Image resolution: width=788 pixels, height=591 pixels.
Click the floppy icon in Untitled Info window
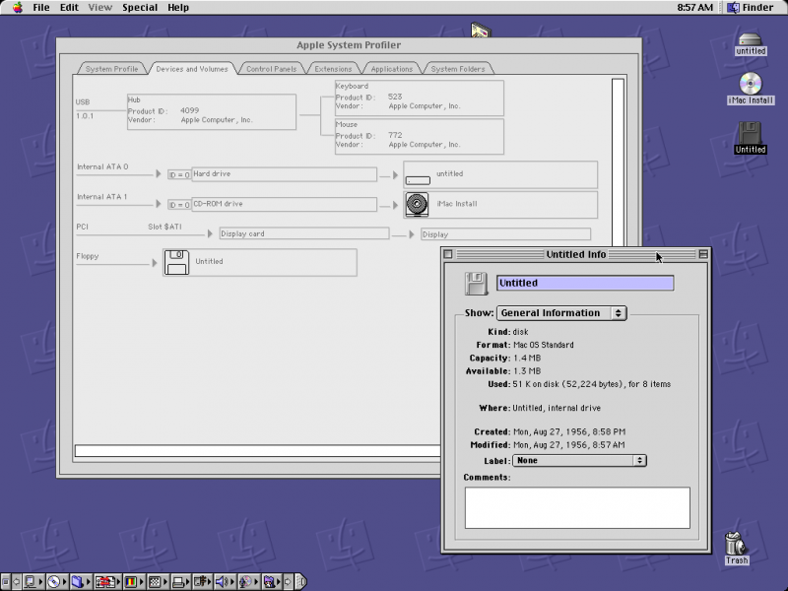tap(476, 284)
